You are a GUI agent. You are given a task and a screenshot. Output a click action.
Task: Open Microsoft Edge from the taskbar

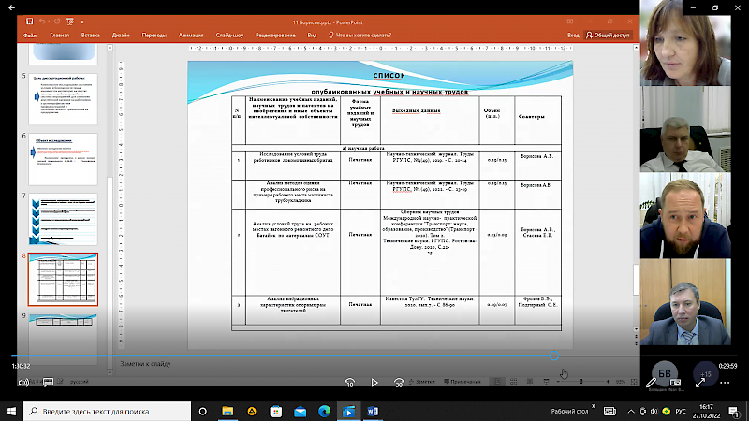point(324,411)
